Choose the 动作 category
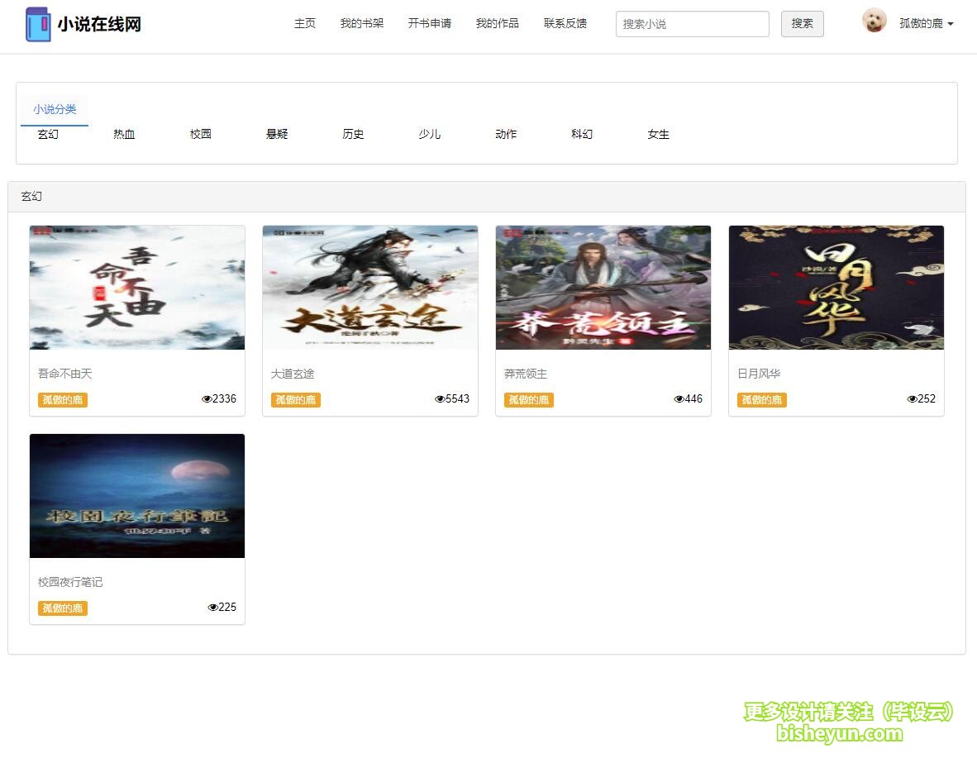Screen dimensions: 977x763 tap(506, 135)
